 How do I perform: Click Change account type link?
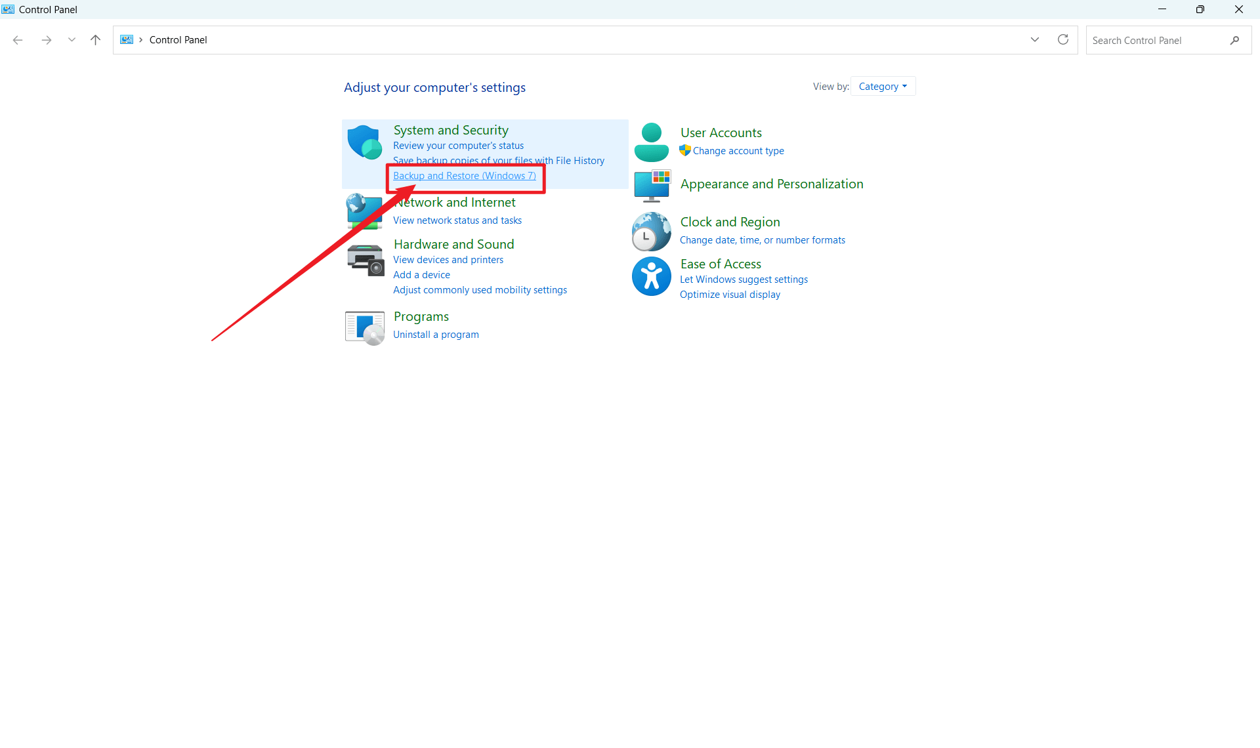[738, 151]
